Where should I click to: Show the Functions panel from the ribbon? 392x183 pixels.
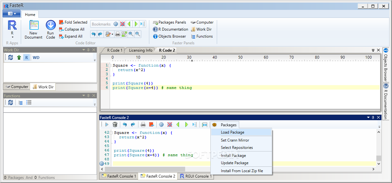202,36
